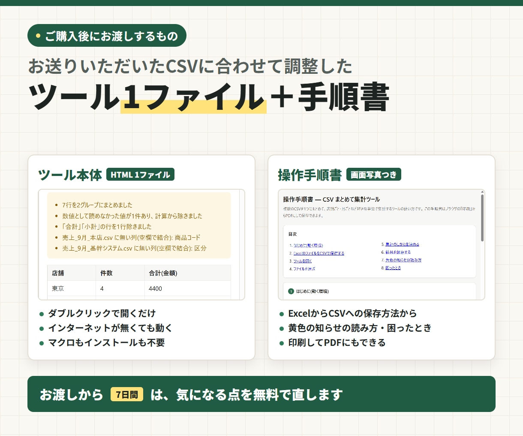Click the マクロもインストールも不要 bullet
The height and width of the screenshot is (436, 523).
(x=106, y=342)
